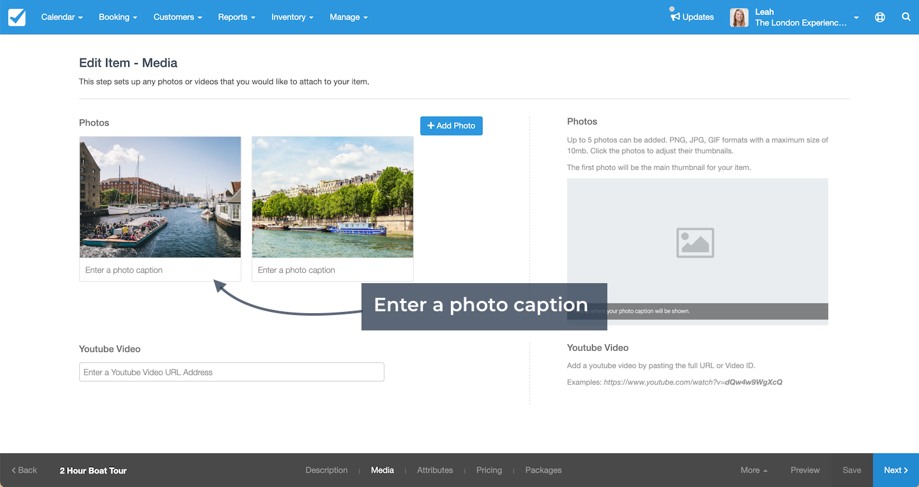
Task: Click the Preview button
Action: [805, 470]
